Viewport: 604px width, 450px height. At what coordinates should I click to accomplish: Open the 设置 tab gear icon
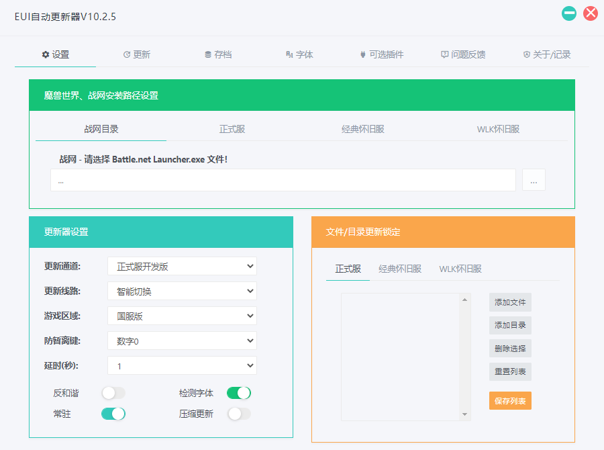[x=46, y=55]
